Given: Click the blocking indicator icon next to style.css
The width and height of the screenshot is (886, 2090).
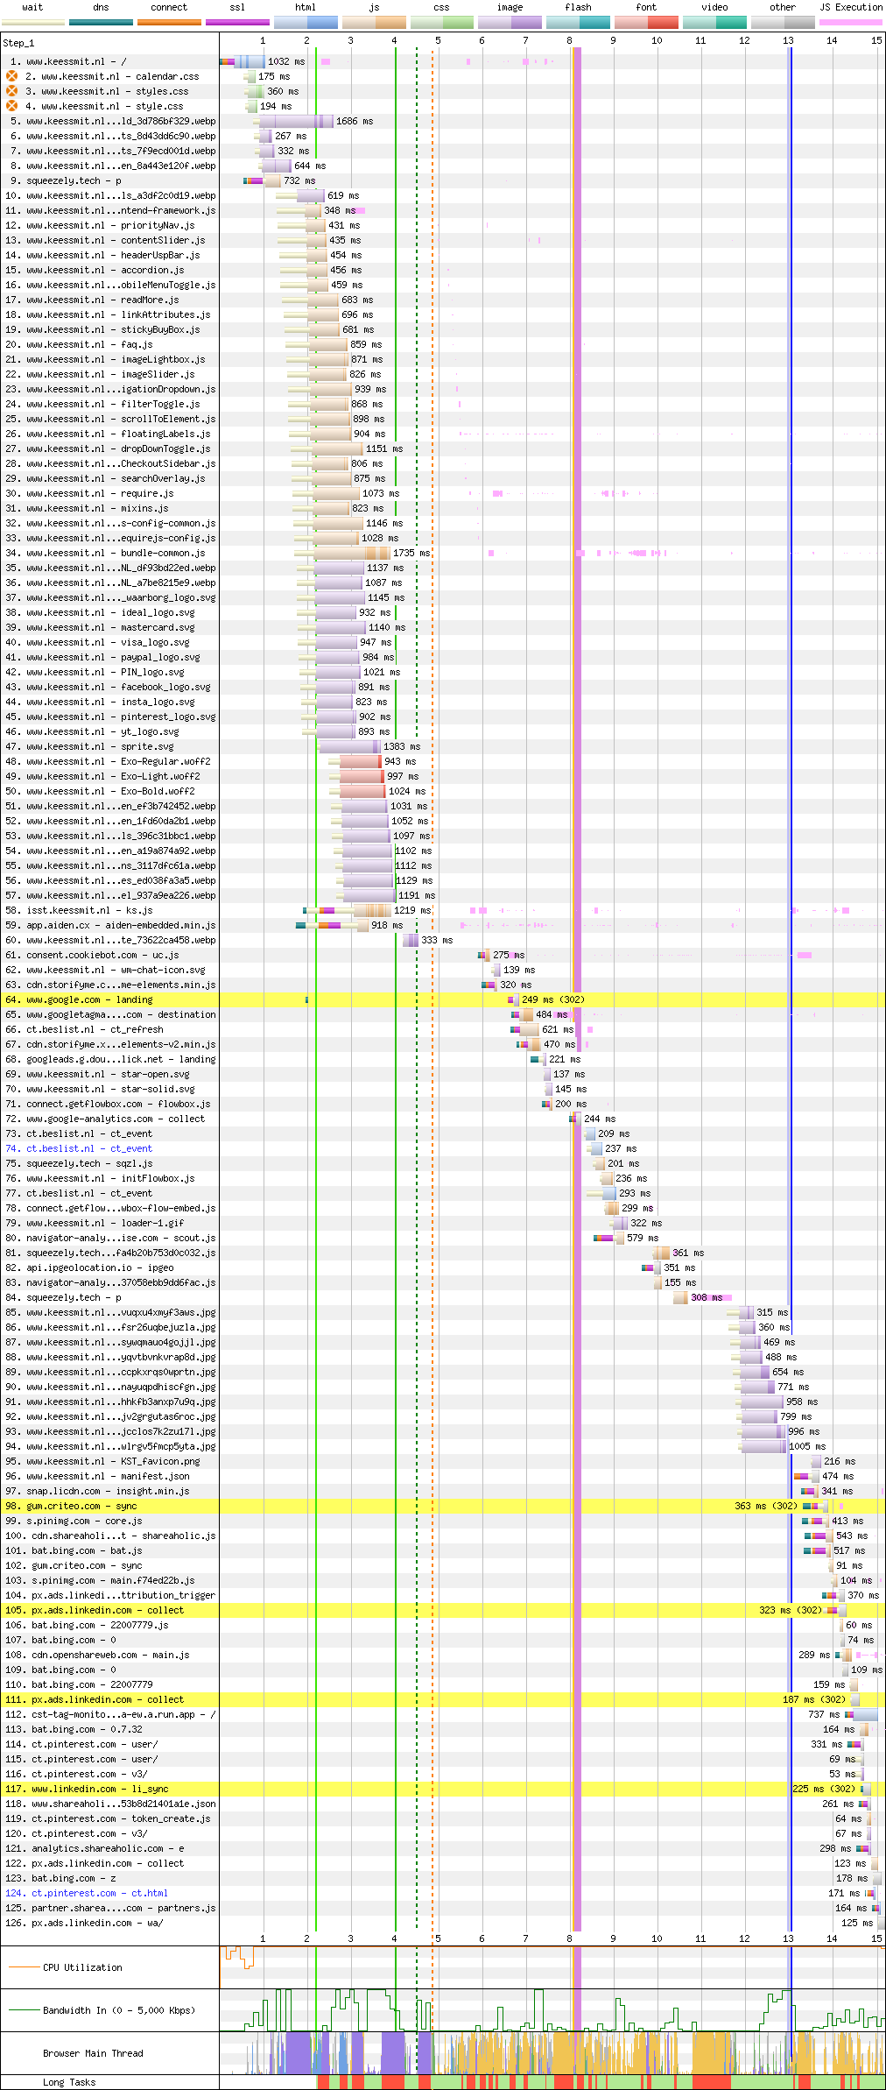Looking at the screenshot, I should (12, 106).
